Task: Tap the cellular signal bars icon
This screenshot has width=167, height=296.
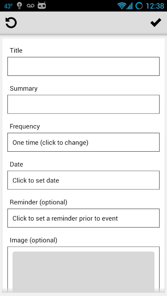Action: pyautogui.click(x=130, y=6)
